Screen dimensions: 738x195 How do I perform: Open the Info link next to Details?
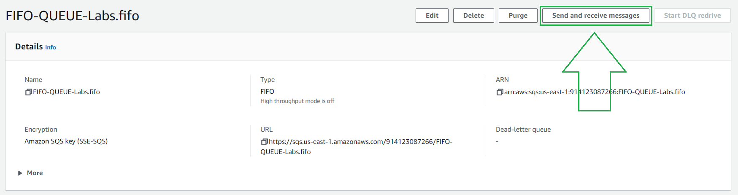coord(51,48)
